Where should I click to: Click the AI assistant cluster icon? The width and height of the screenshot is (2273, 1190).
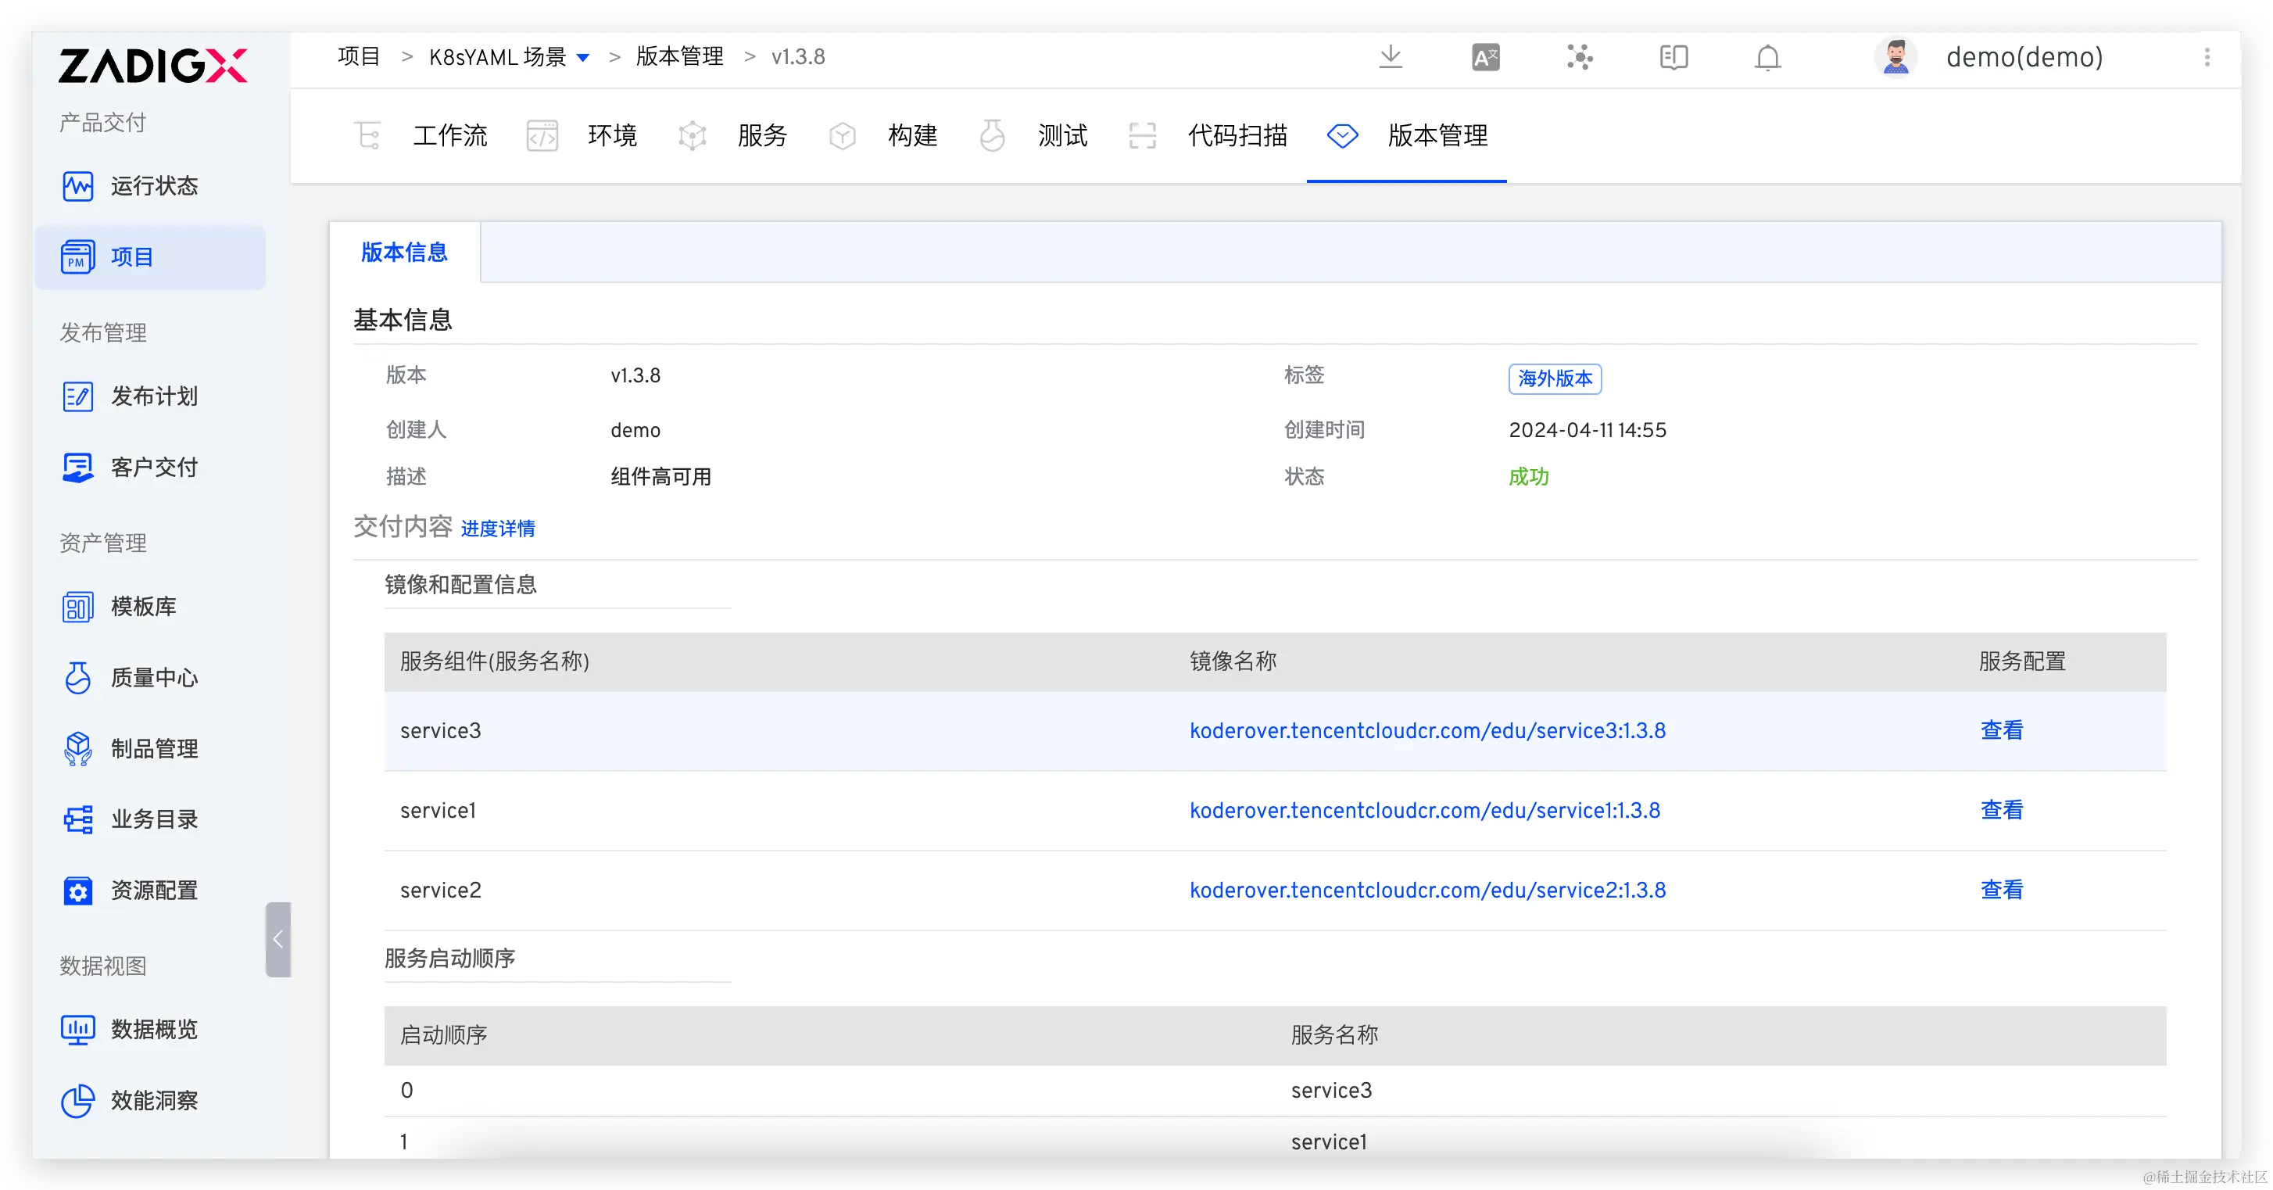1580,59
